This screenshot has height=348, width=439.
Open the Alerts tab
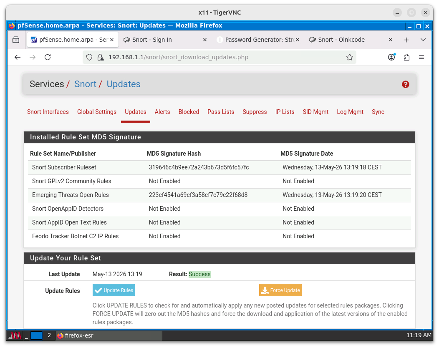(x=162, y=112)
